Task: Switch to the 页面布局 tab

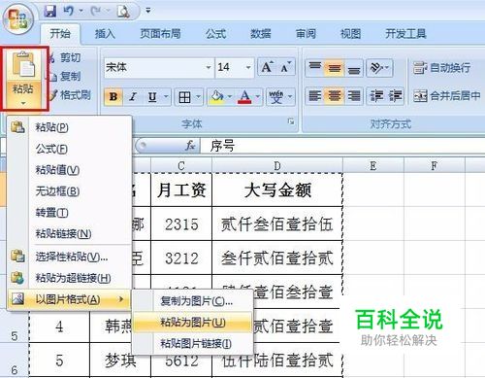Action: pos(160,33)
